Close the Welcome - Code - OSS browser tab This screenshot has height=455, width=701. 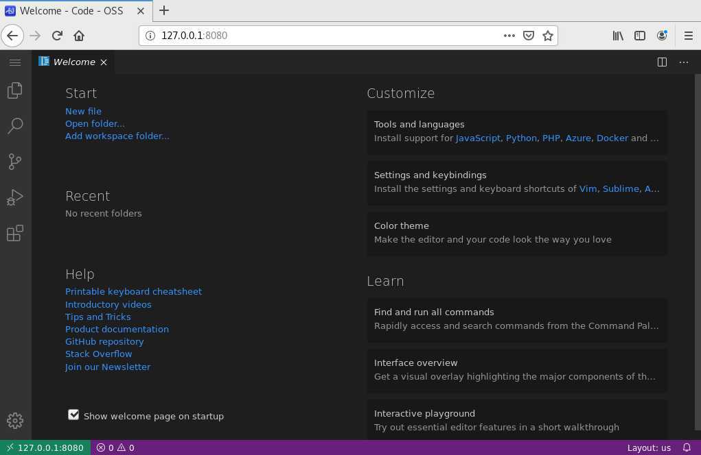pos(141,11)
